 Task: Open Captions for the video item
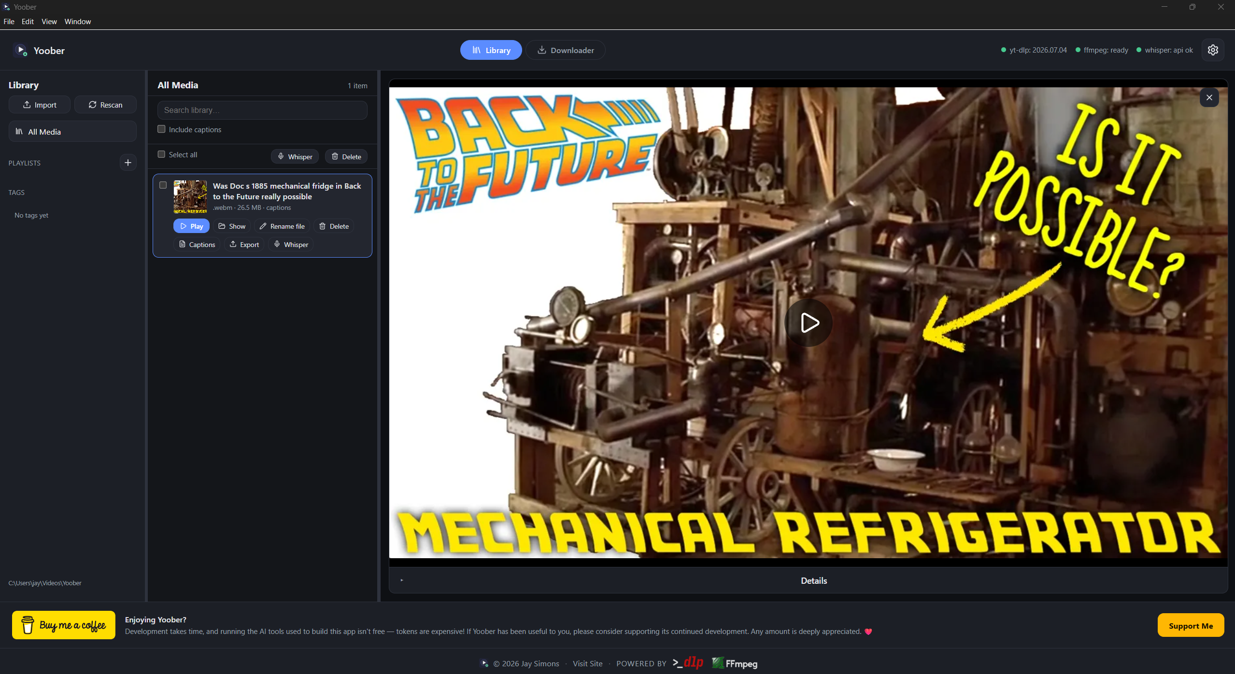[x=197, y=244]
